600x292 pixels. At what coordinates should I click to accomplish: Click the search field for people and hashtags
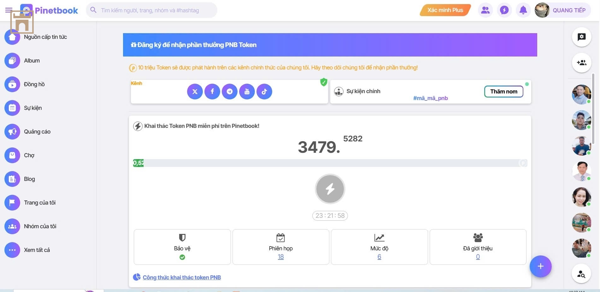tap(151, 10)
